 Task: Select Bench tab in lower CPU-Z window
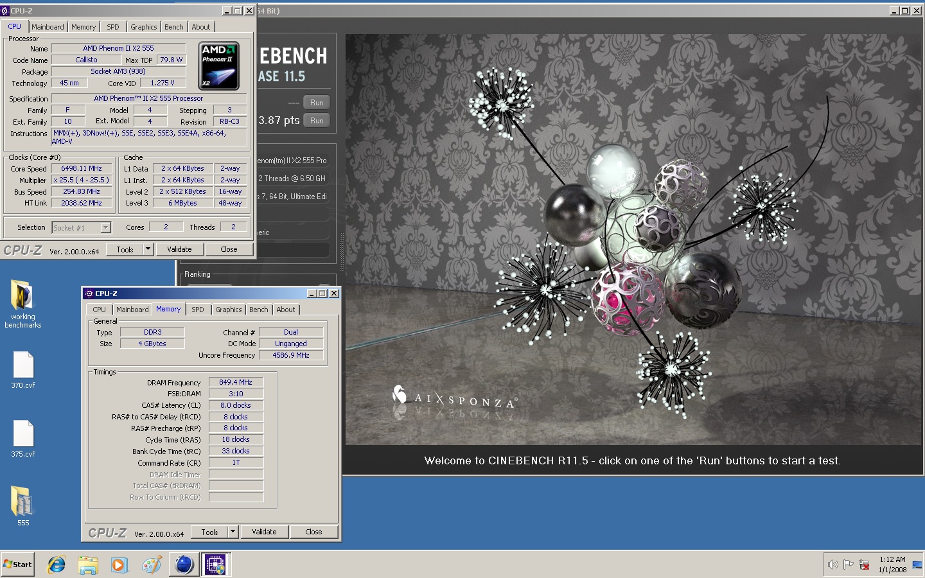coord(258,310)
